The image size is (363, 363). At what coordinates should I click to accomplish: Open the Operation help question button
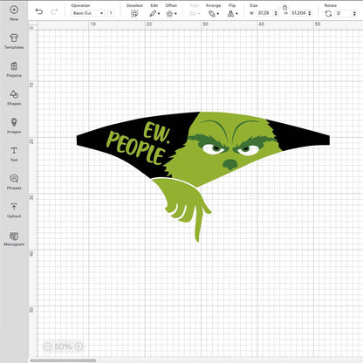pos(111,13)
